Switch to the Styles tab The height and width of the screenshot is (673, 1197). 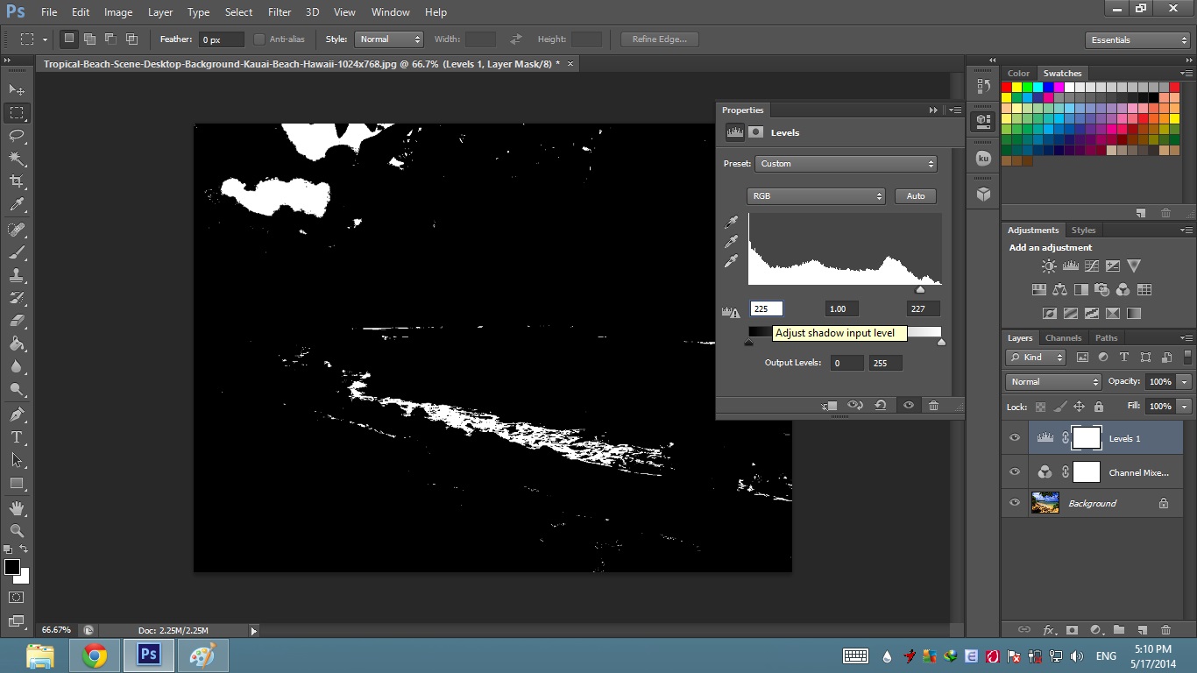(x=1084, y=230)
